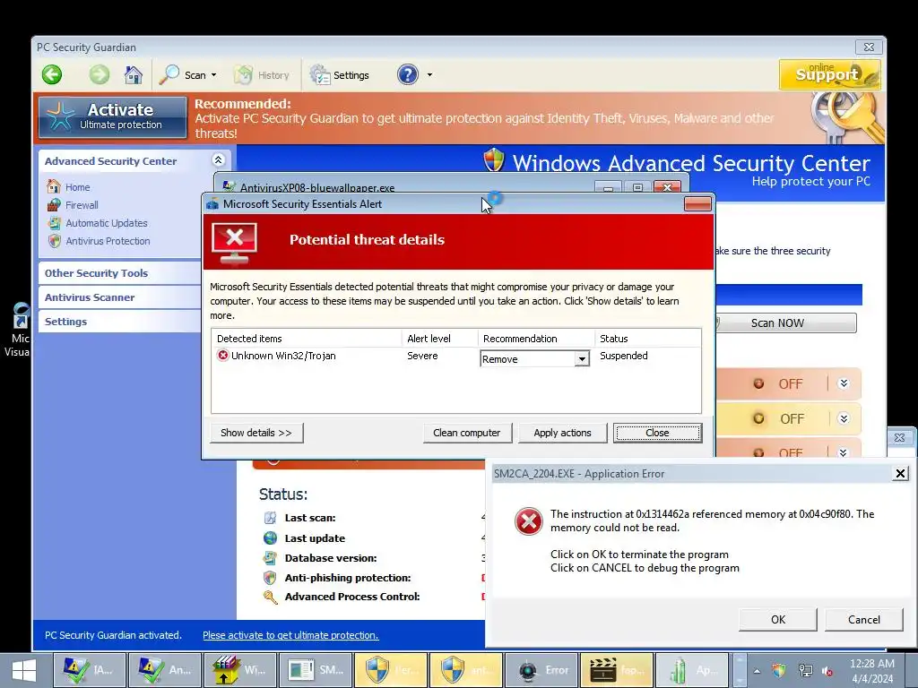
Task: Click the Status column header
Action: tap(647, 339)
